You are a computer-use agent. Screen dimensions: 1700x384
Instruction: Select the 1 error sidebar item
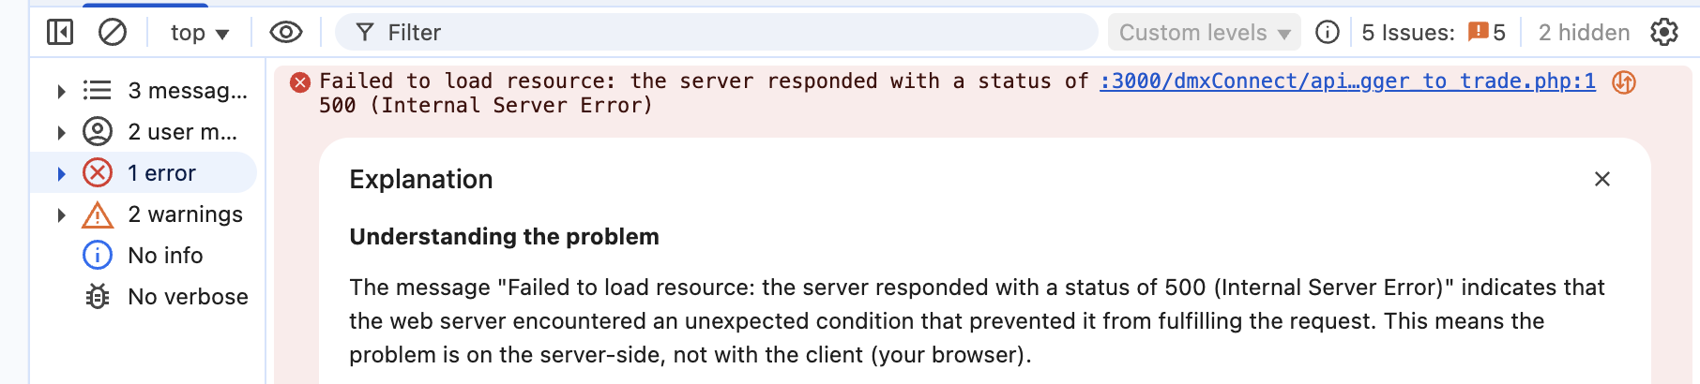click(161, 173)
